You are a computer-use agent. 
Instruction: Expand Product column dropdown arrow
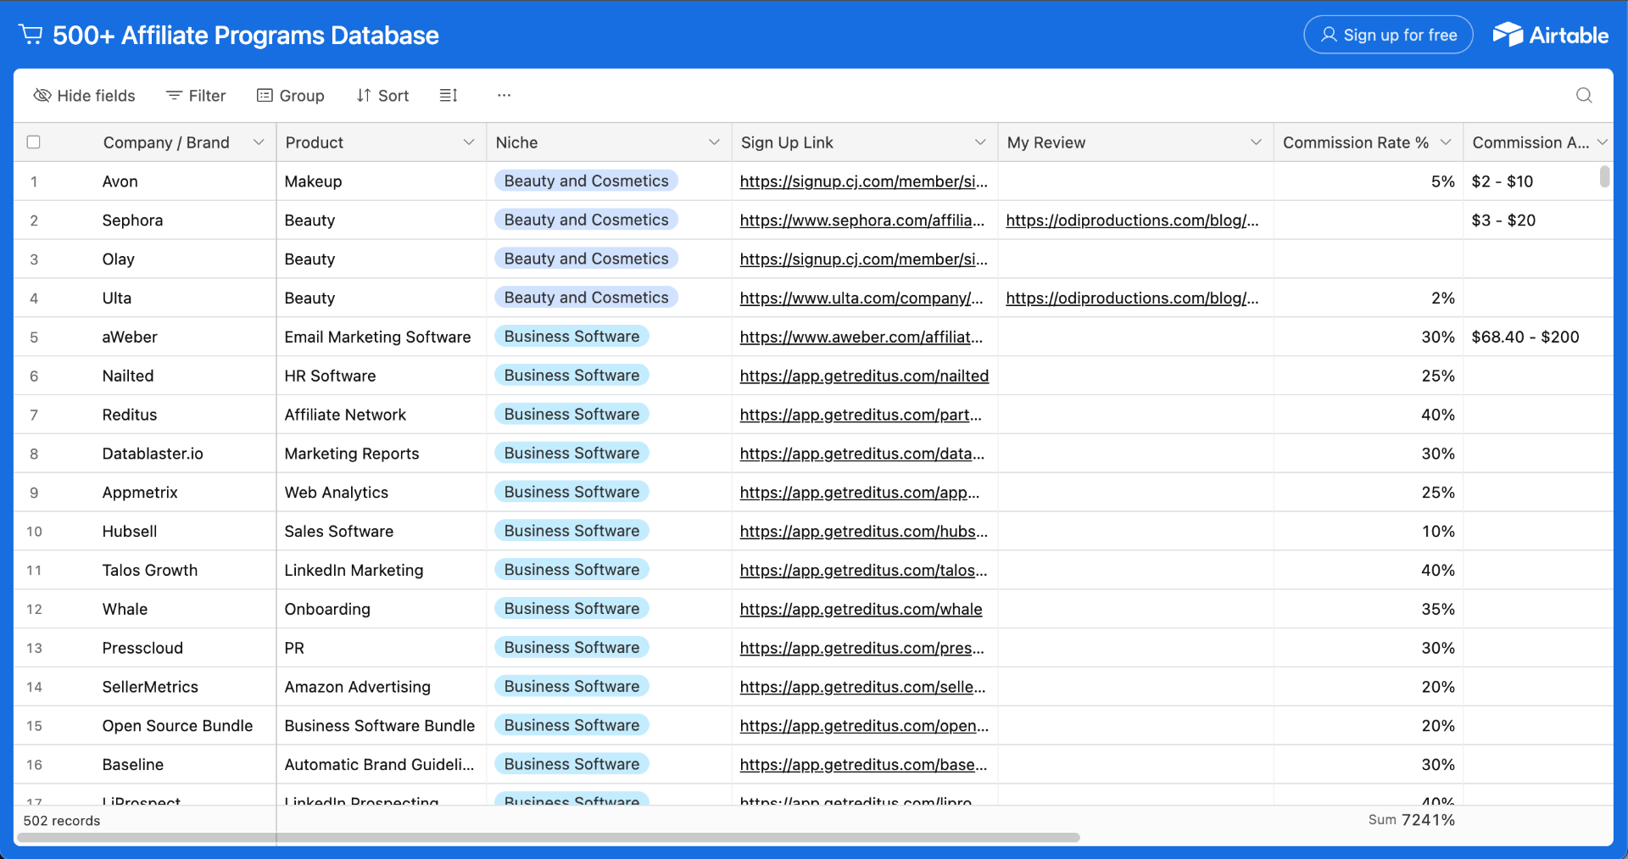click(x=469, y=142)
